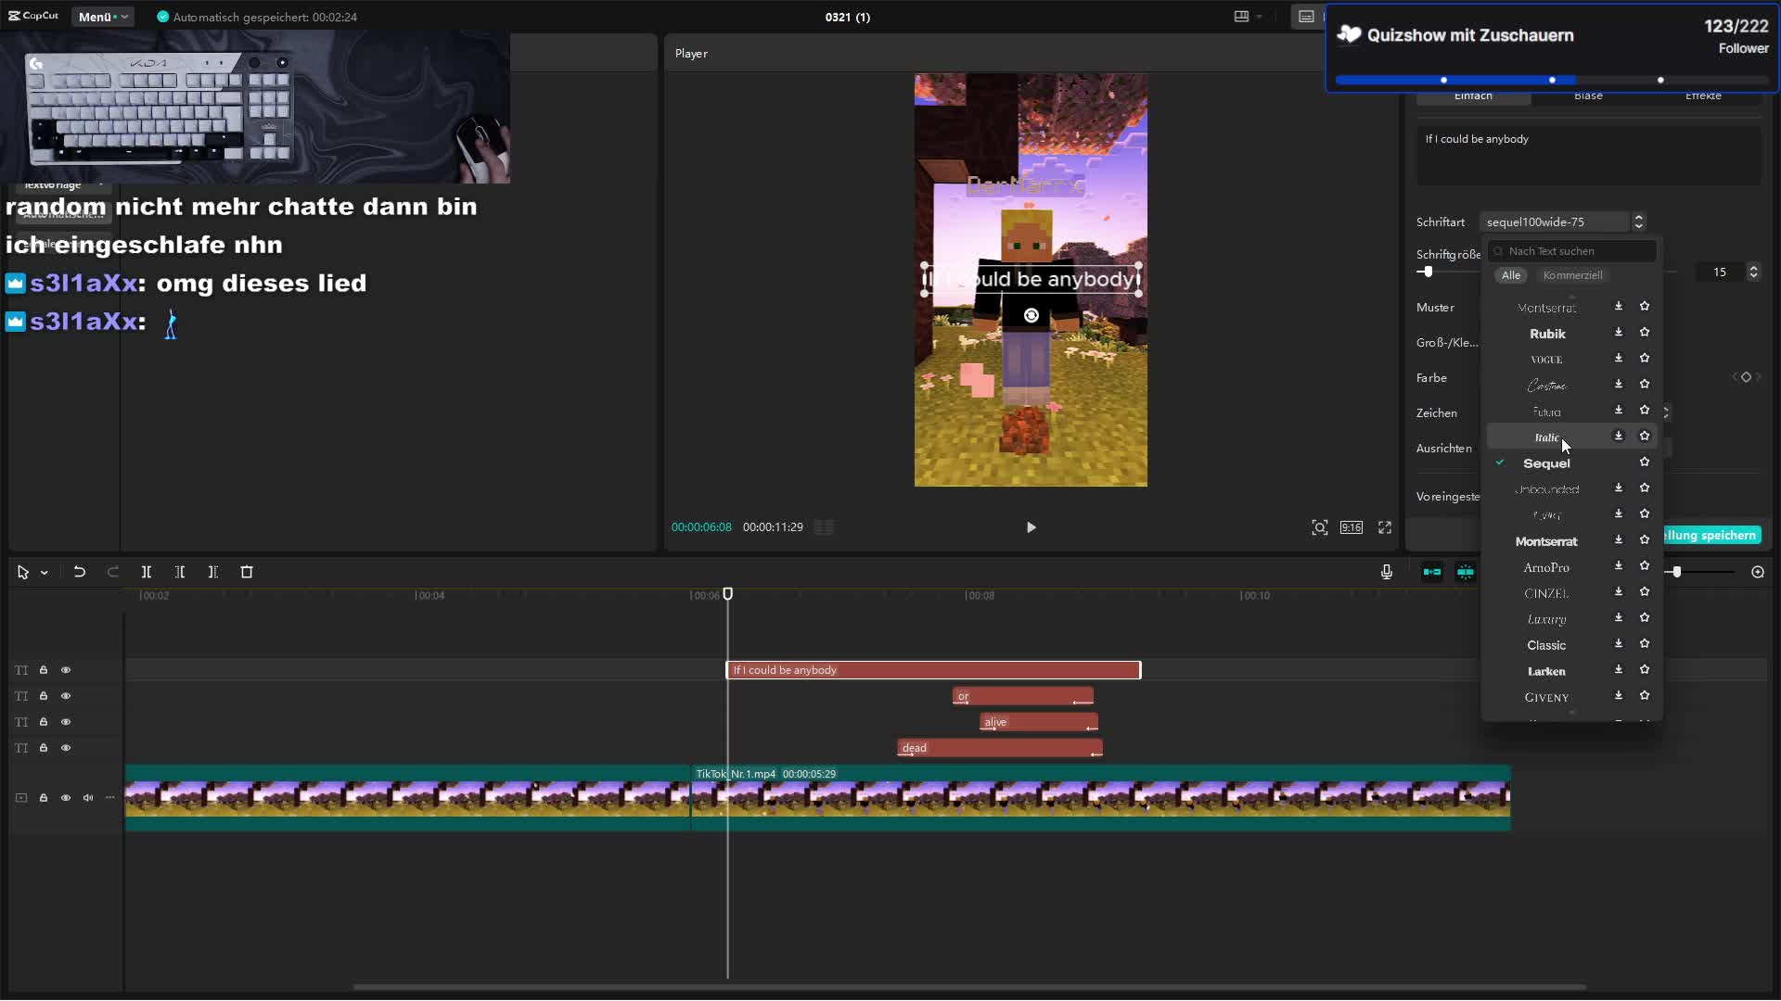Image resolution: width=1781 pixels, height=1001 pixels.
Task: Download the Larken font
Action: tap(1619, 669)
